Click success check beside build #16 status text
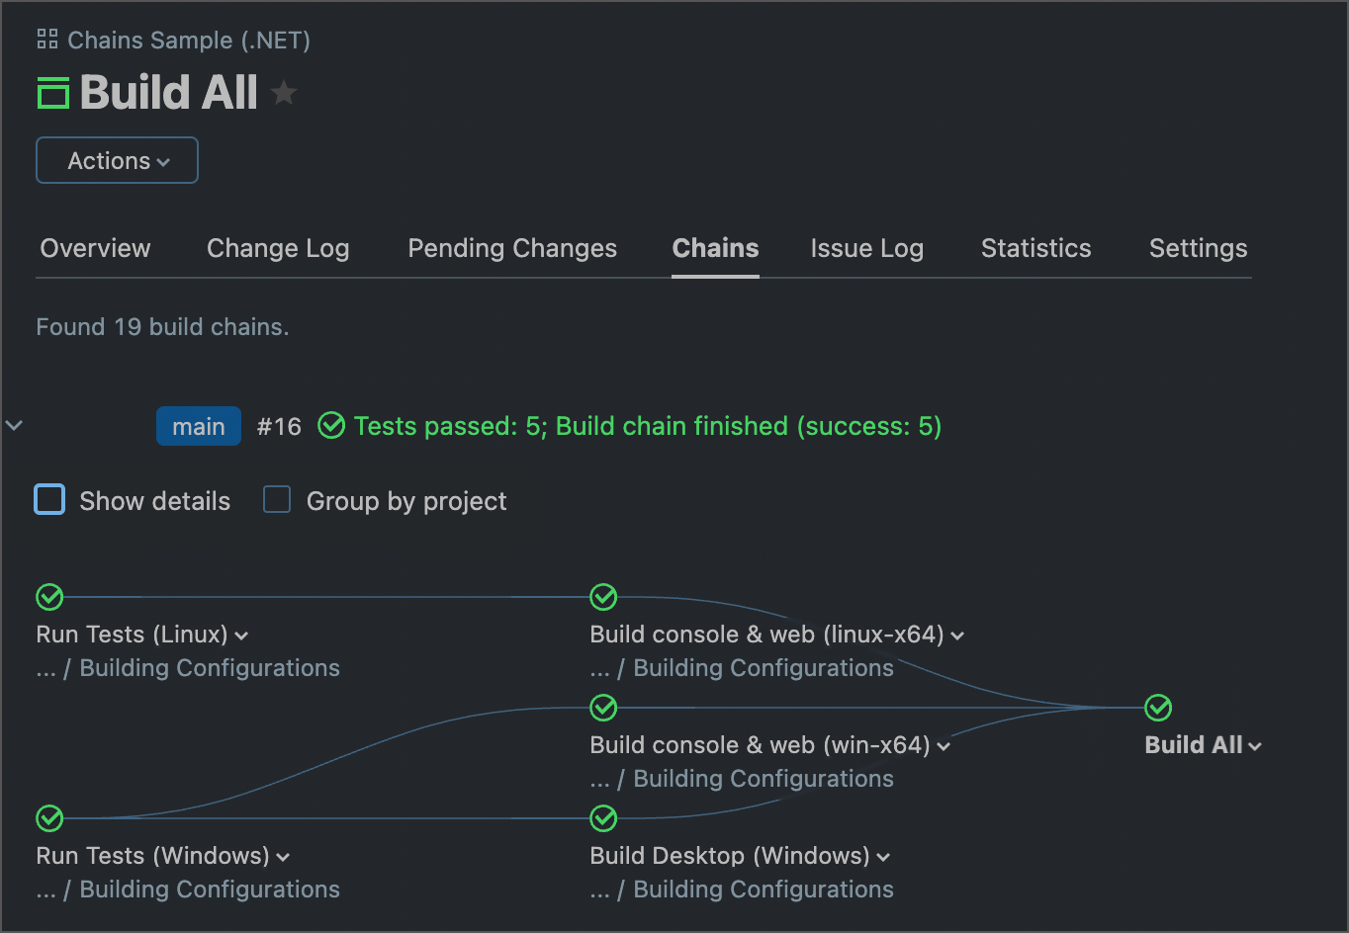This screenshot has width=1349, height=933. tap(330, 425)
